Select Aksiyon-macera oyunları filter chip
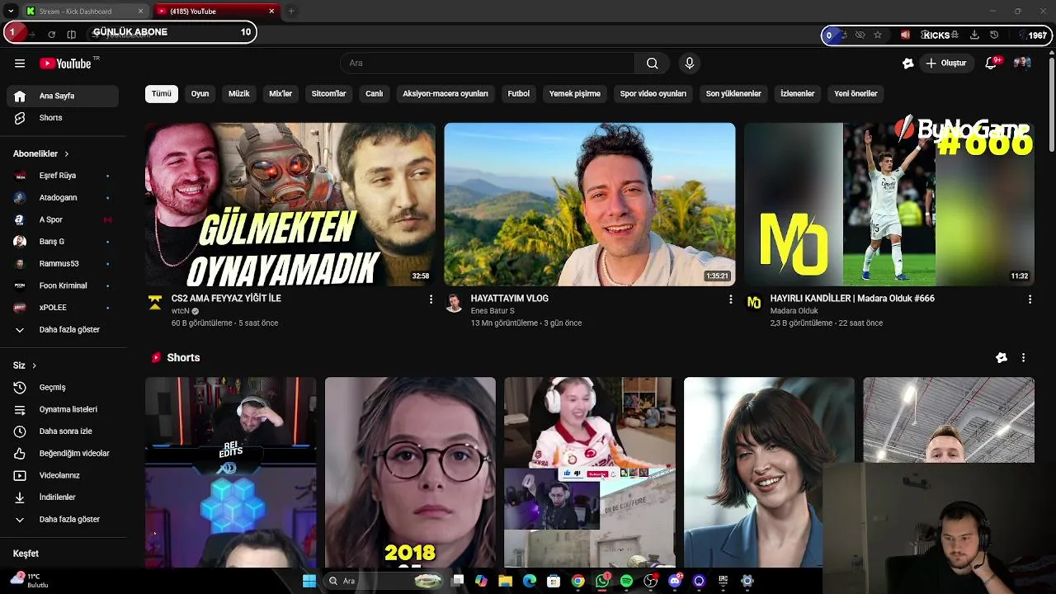 [445, 93]
